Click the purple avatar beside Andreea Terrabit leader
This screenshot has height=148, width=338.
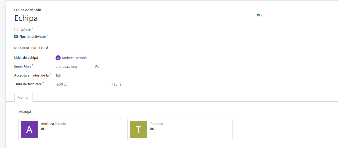coord(58,58)
